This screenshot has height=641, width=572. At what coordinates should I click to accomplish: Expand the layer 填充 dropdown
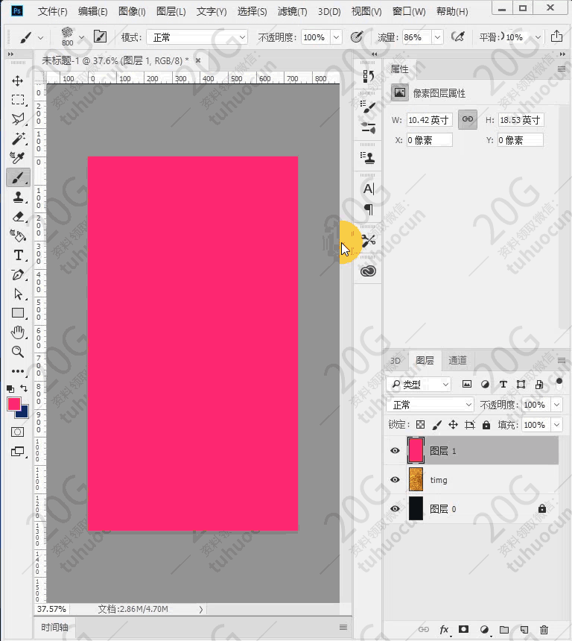click(557, 425)
